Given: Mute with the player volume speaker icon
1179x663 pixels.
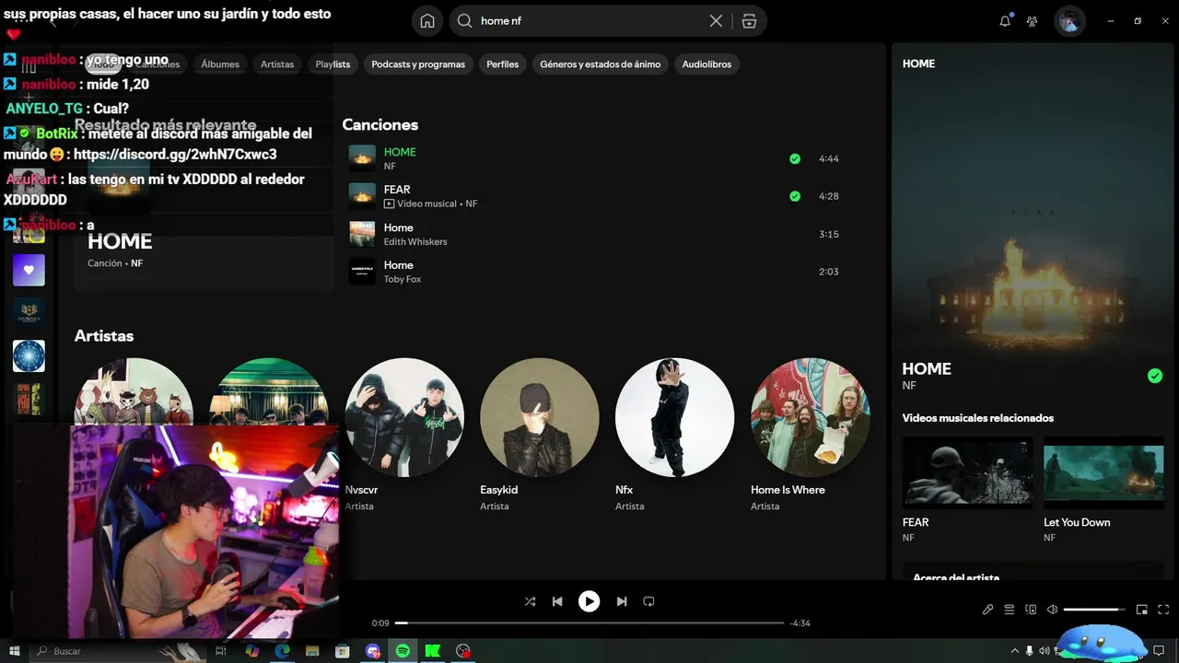Looking at the screenshot, I should (1052, 610).
